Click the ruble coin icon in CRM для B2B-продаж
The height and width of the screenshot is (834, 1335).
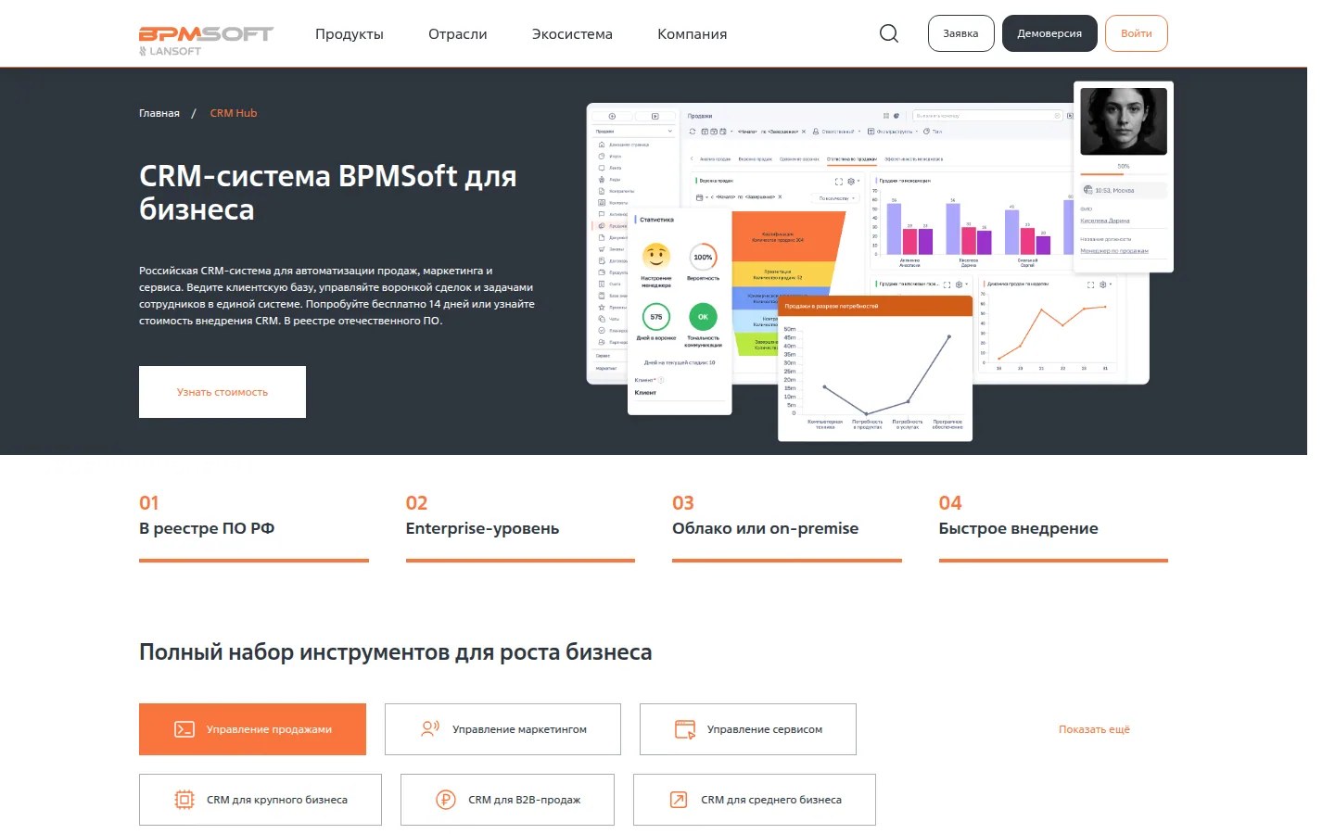pos(446,800)
